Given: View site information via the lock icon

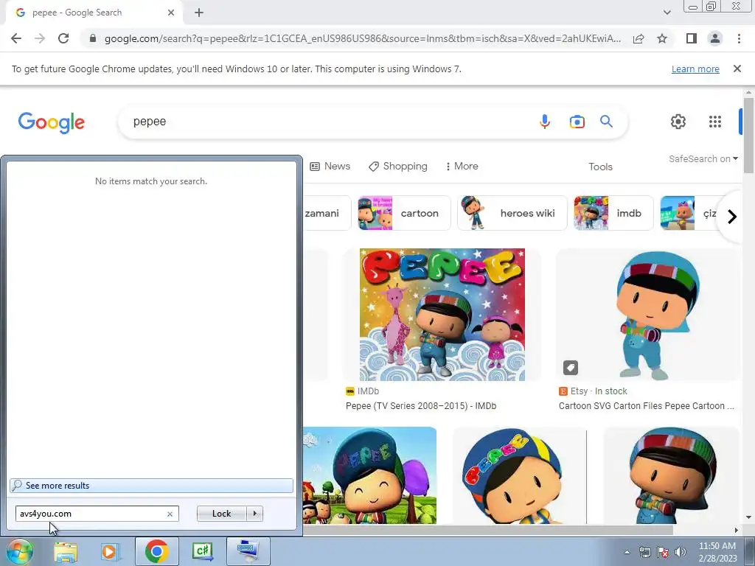Looking at the screenshot, I should coord(93,38).
